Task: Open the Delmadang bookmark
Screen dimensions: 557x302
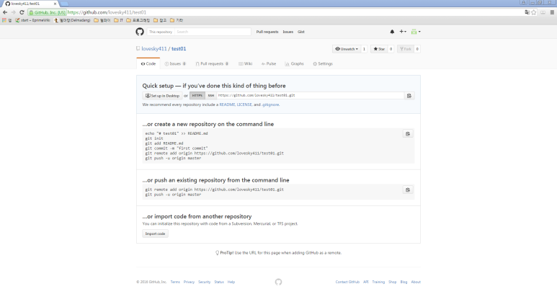Action: tap(73, 20)
